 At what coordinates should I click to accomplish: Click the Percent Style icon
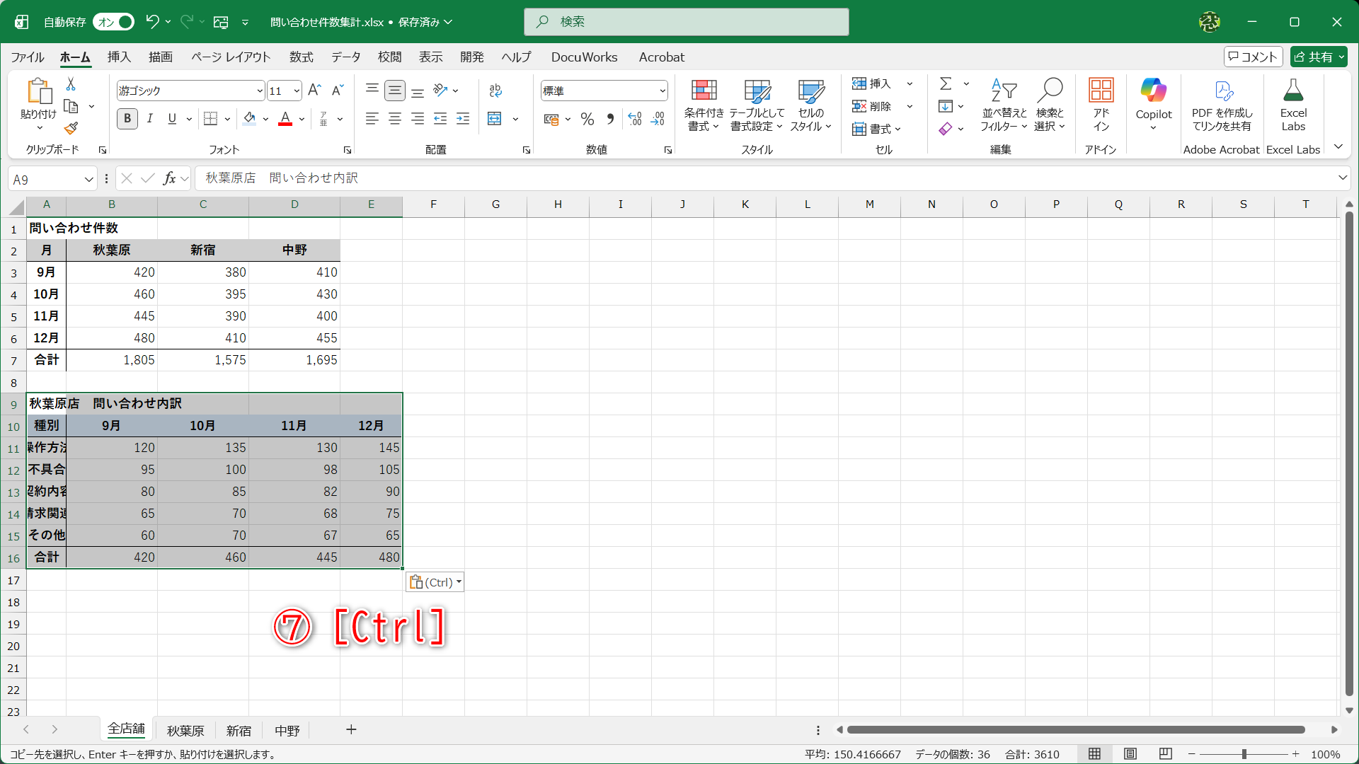click(587, 119)
